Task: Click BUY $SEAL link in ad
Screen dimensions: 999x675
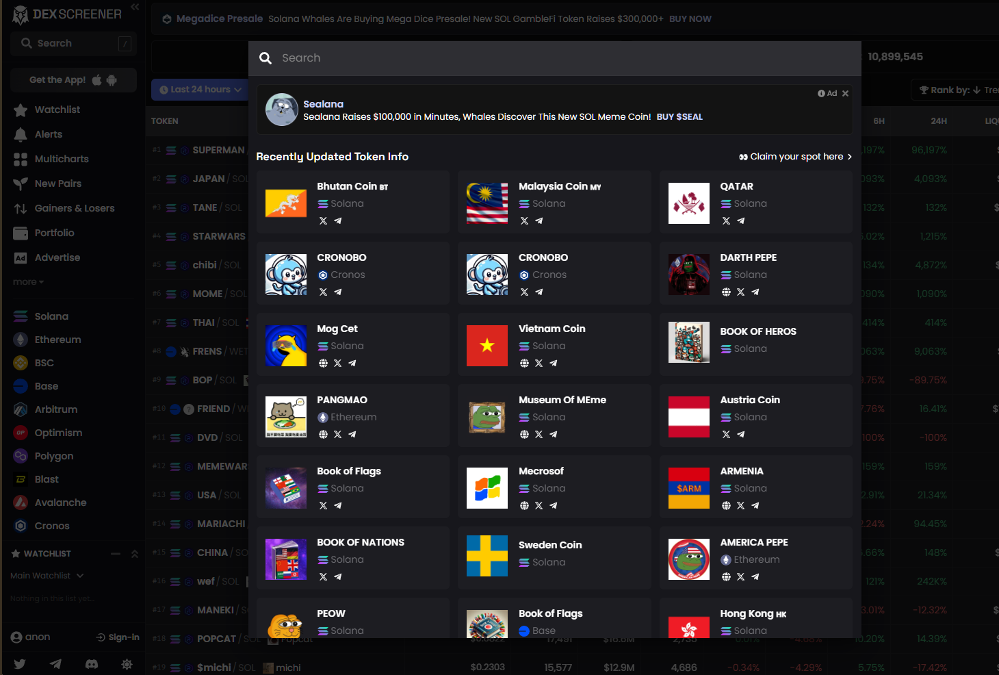Action: click(x=679, y=117)
